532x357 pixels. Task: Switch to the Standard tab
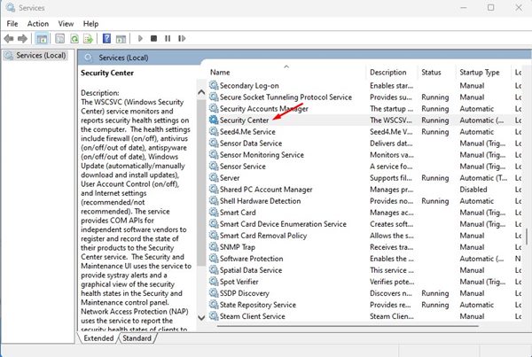tap(137, 338)
